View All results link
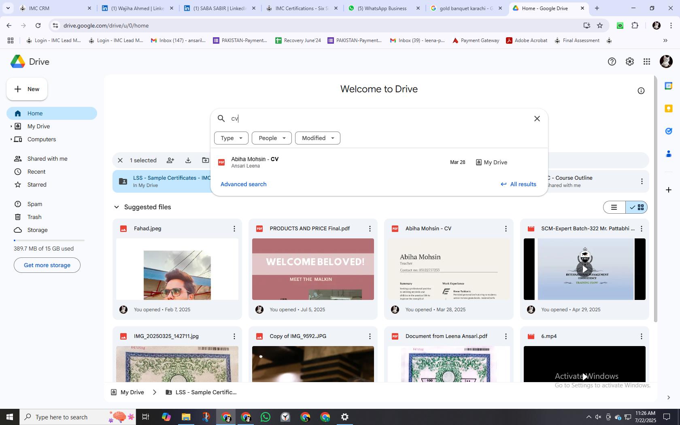The height and width of the screenshot is (425, 680). click(x=518, y=184)
